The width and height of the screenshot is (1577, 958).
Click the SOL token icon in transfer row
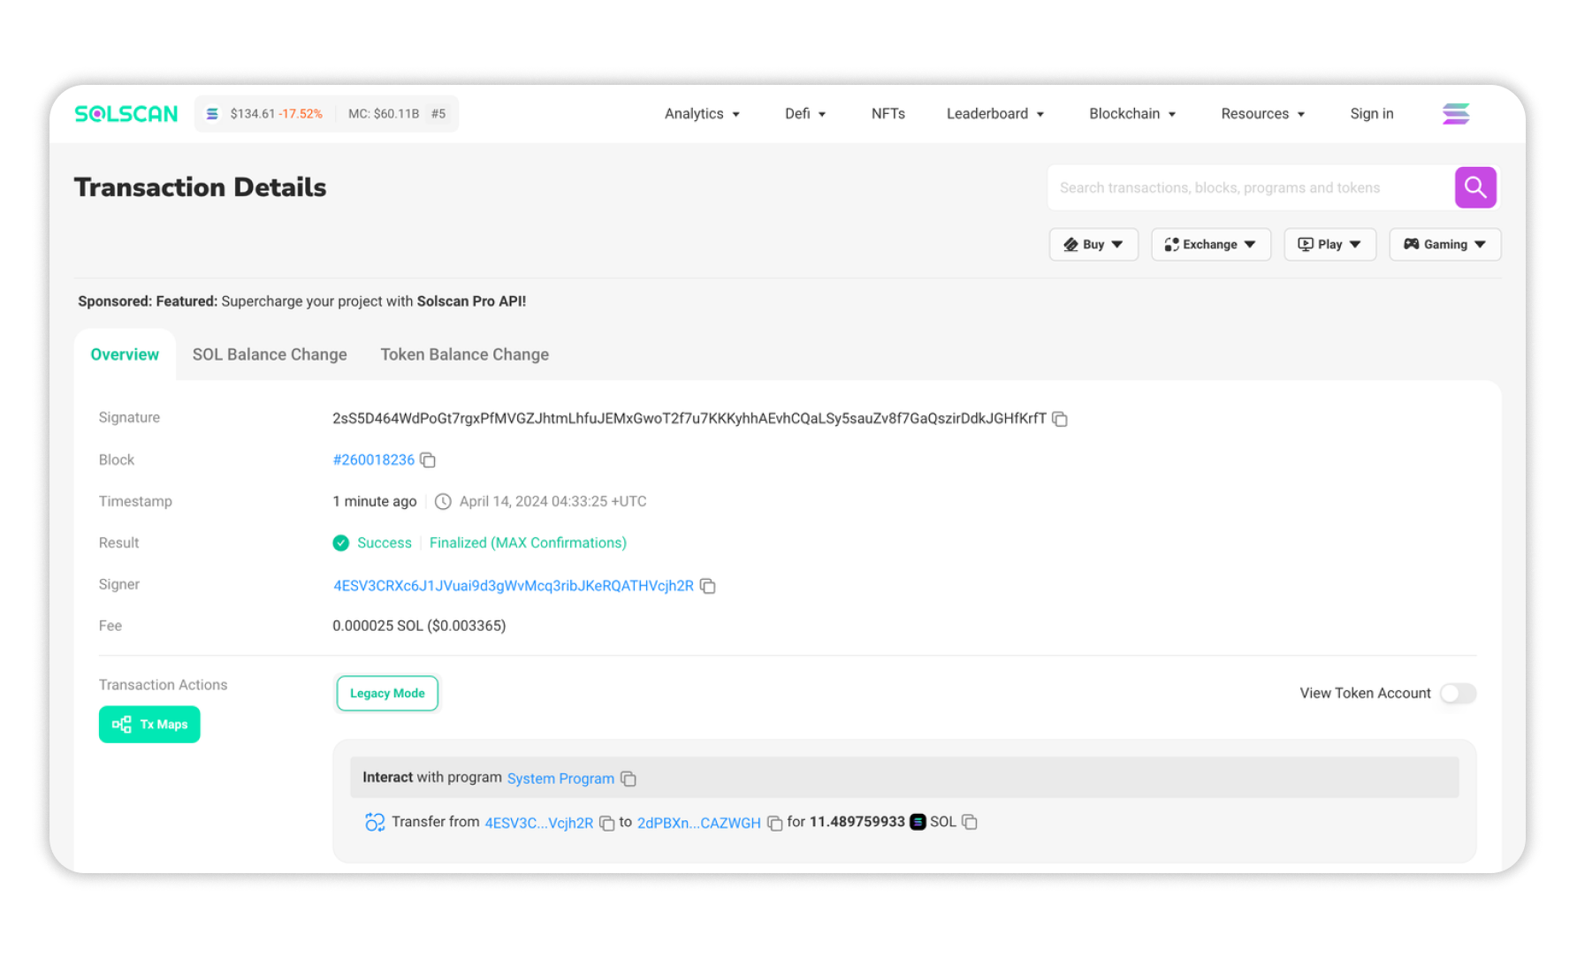(x=918, y=822)
